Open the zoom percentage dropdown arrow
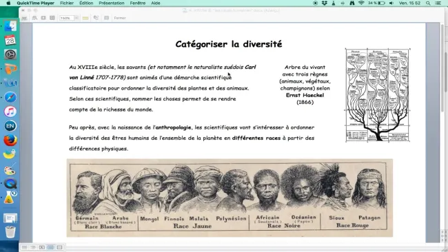Image resolution: width=448 pixels, height=252 pixels. click(x=77, y=18)
